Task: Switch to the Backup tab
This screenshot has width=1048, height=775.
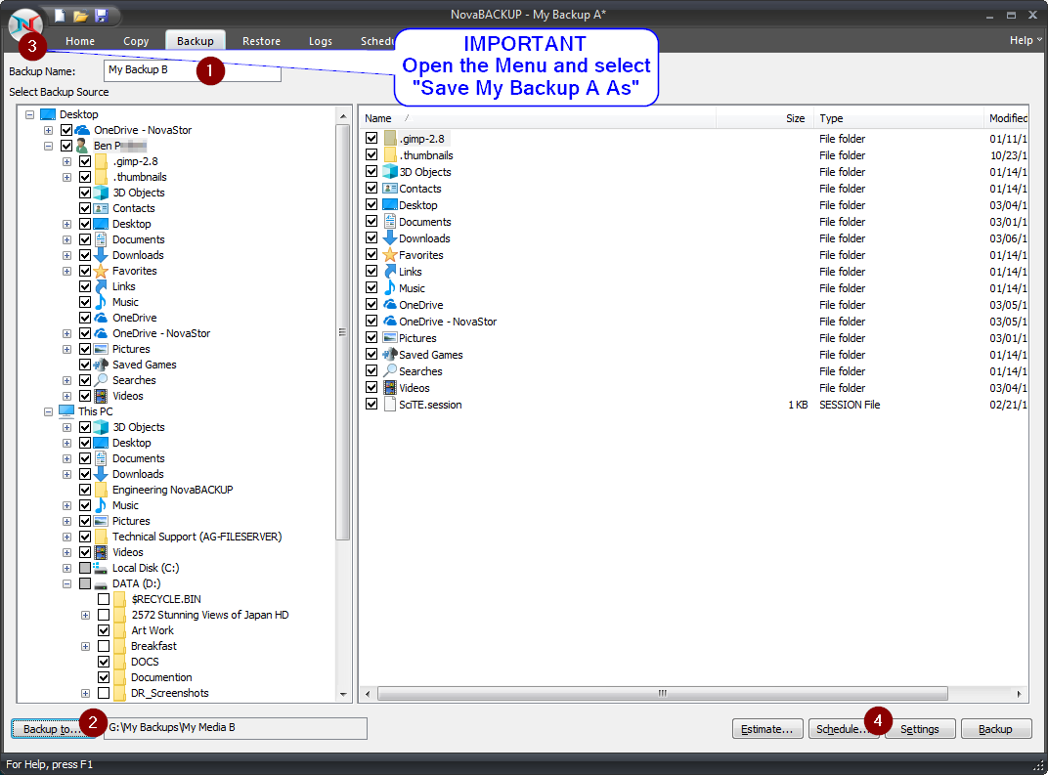Action: point(196,41)
